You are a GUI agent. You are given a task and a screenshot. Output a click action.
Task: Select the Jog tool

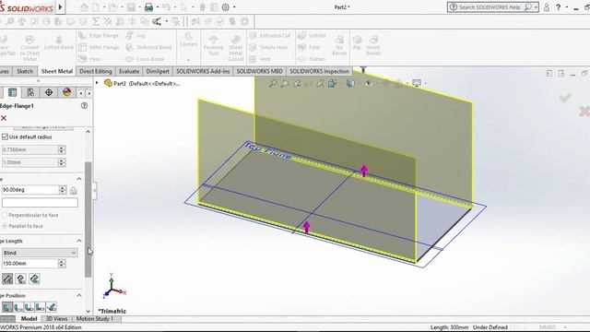[136, 36]
